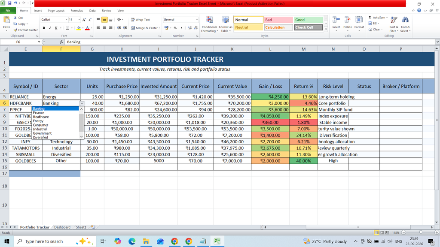Open the Data ribbon tab

(92, 11)
